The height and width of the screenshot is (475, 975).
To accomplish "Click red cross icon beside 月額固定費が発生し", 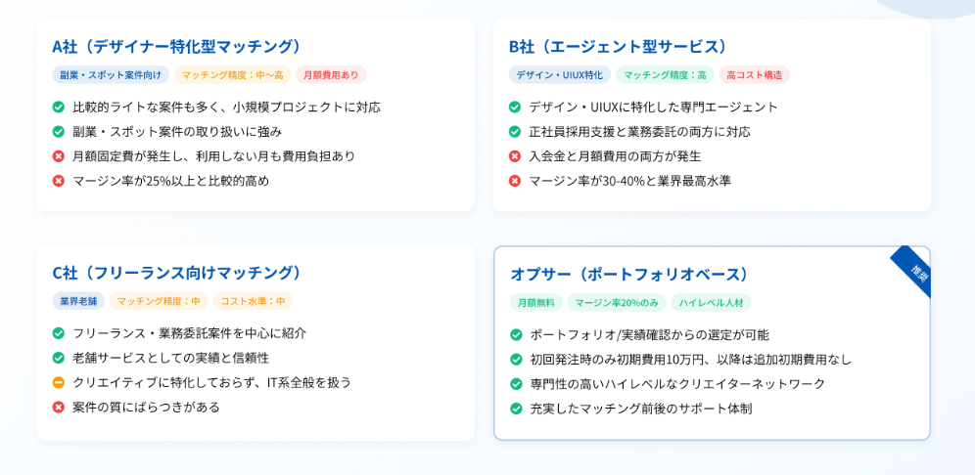I will (x=59, y=156).
